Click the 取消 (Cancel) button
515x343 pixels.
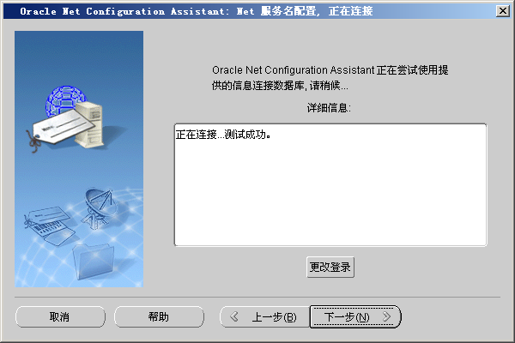tap(60, 316)
